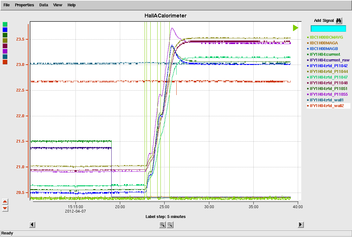Select the olive axis color swatch
Viewport: 352px width, 237px height.
[x=5, y=40]
